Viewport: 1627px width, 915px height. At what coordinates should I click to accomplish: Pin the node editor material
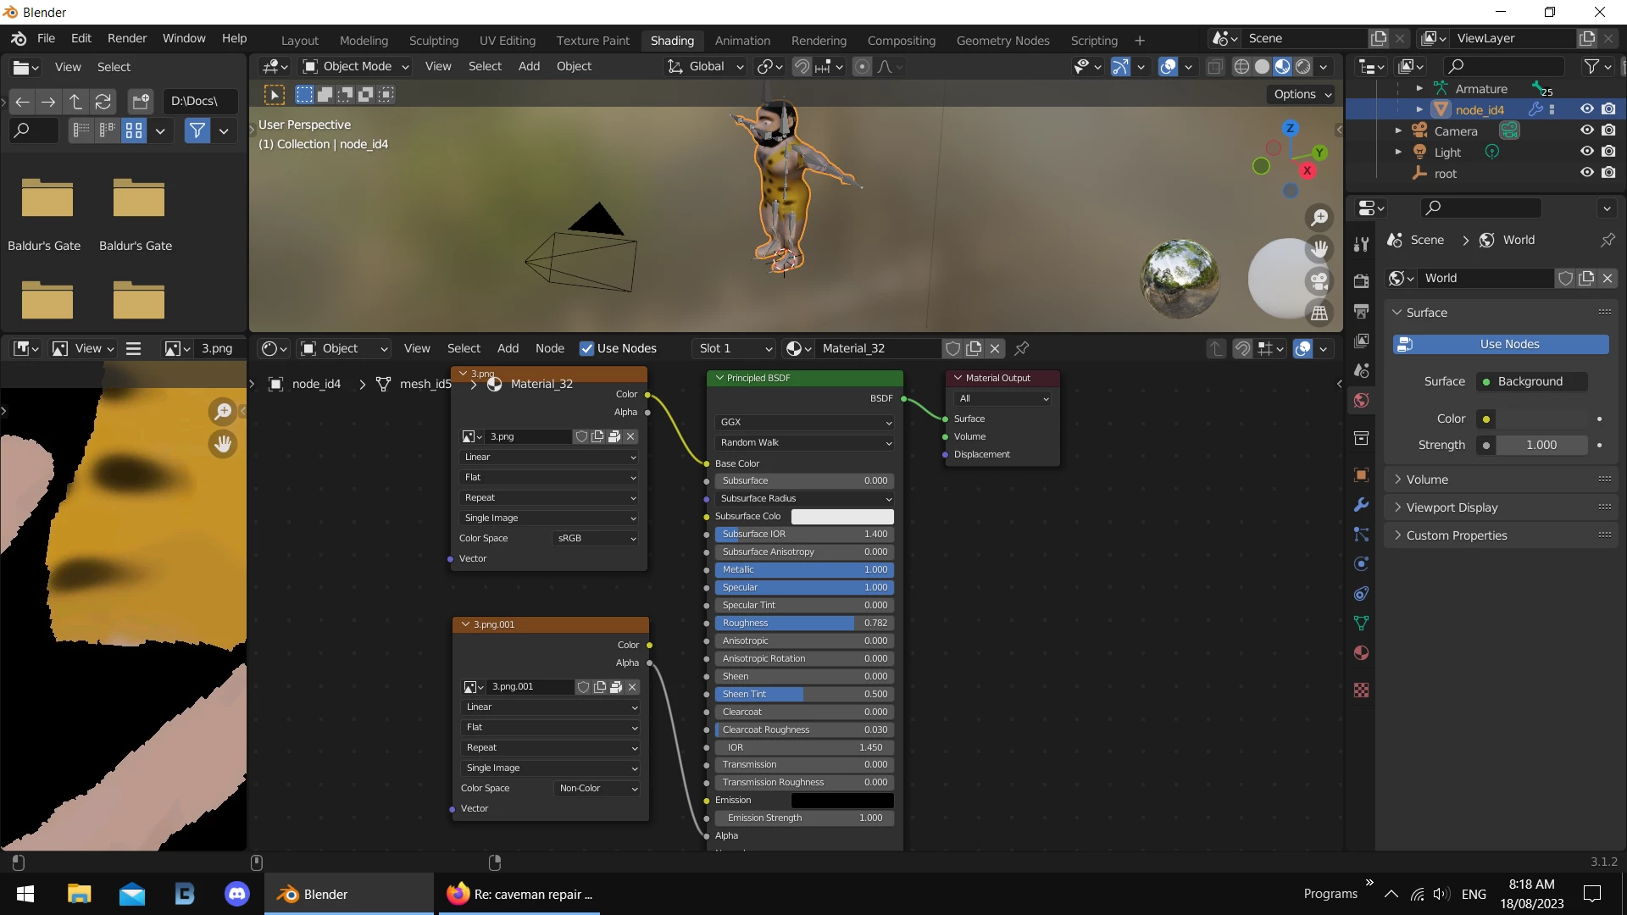tap(1022, 348)
